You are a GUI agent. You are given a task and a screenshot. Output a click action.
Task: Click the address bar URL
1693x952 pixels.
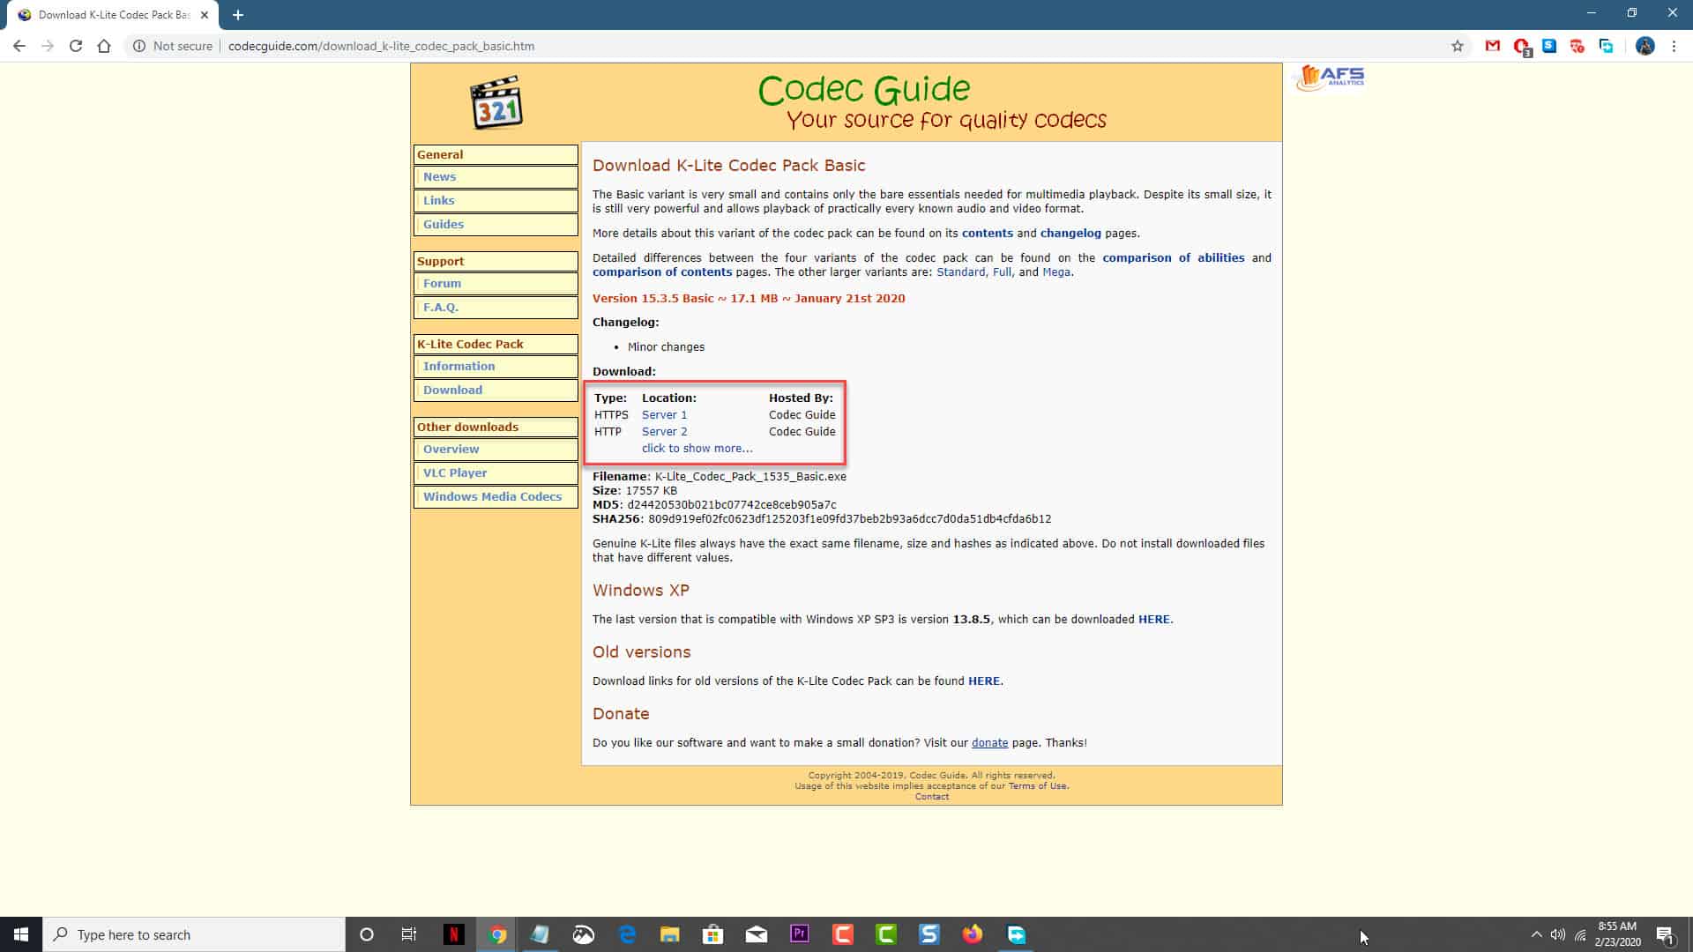(x=381, y=46)
